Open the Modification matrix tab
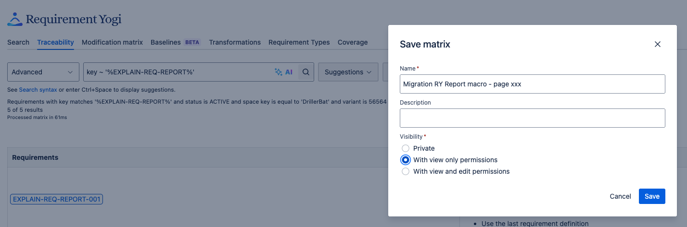The width and height of the screenshot is (687, 227). (112, 42)
